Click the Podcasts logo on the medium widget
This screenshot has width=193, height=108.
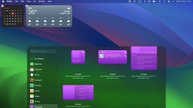[125, 52]
